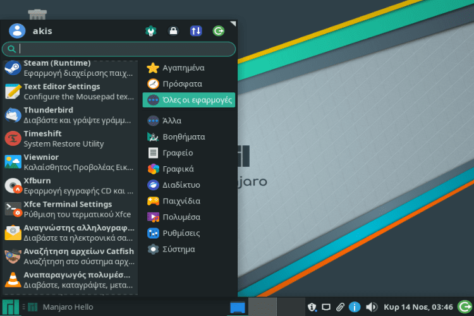The height and width of the screenshot is (316, 474).
Task: Click the lock screen padlock icon
Action: pos(173,31)
